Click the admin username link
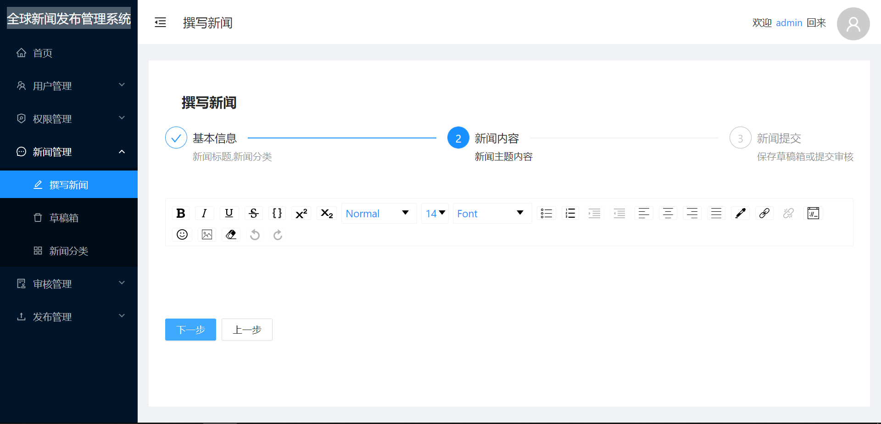881x424 pixels. 789,23
